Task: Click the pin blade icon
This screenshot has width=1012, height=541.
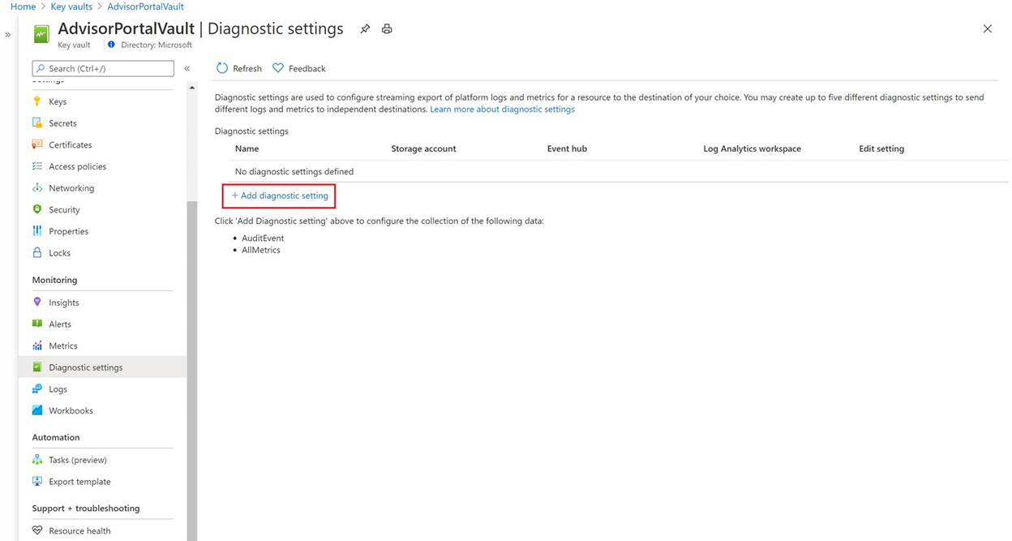Action: [x=365, y=29]
